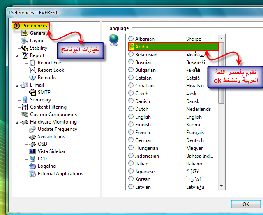This screenshot has height=215, width=263.
Task: Select the German language radio button
Action: 131,140
